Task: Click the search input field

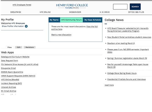Action: point(120,7)
